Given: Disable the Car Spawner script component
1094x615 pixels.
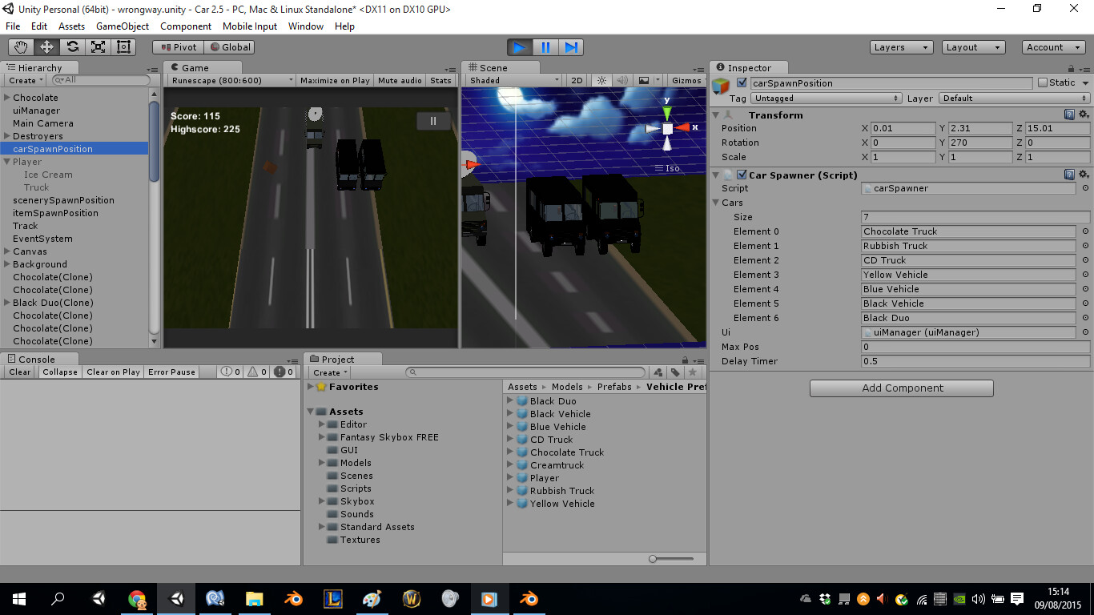Looking at the screenshot, I should pyautogui.click(x=741, y=175).
